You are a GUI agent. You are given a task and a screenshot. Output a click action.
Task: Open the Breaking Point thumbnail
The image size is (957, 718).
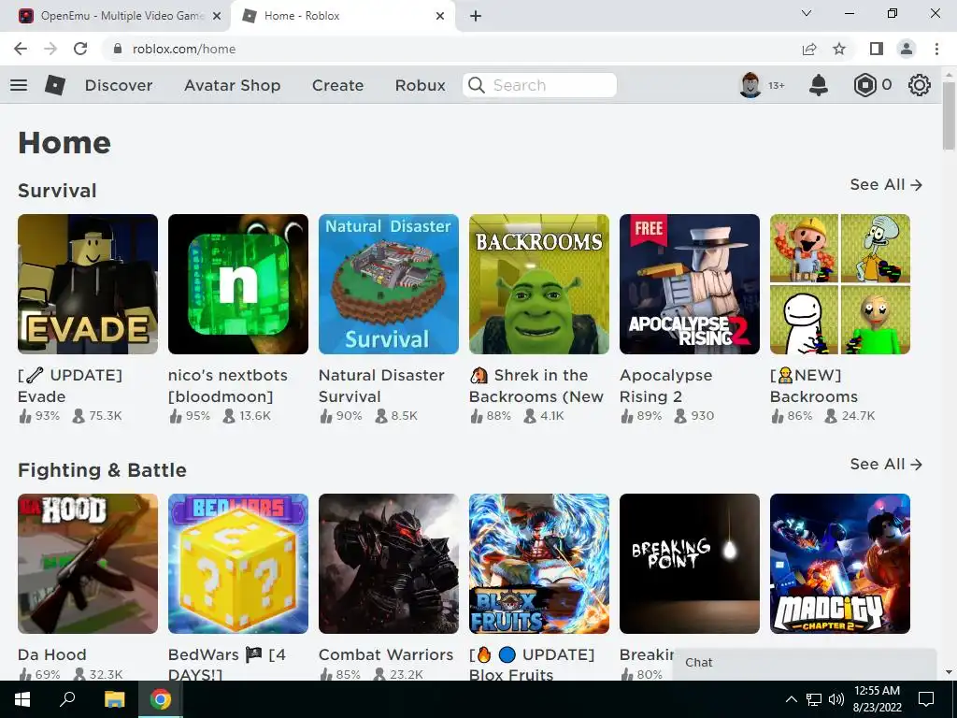click(x=690, y=564)
